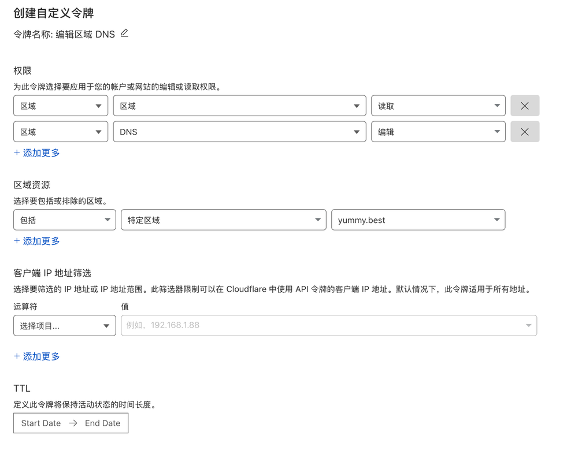Open the first 区域 permission scope dropdown
This screenshot has width=578, height=454.
tap(60, 105)
